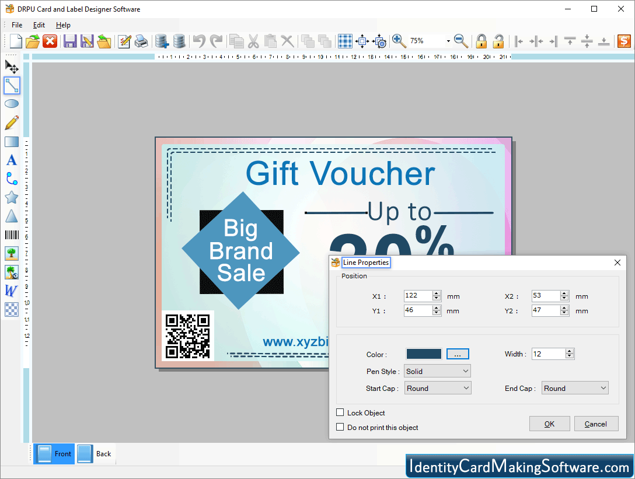The height and width of the screenshot is (479, 635).
Task: Select the Rectangle tool
Action: pyautogui.click(x=12, y=142)
